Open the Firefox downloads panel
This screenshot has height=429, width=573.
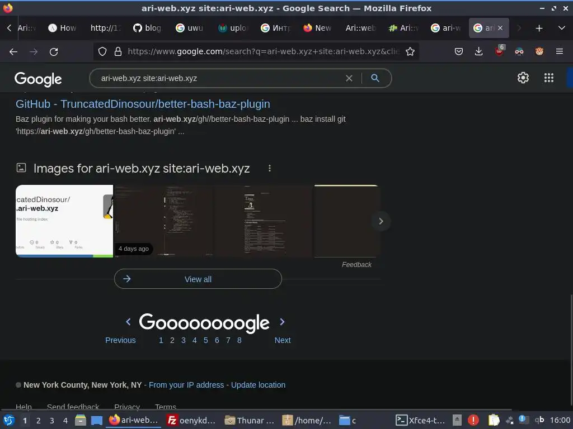pyautogui.click(x=479, y=52)
